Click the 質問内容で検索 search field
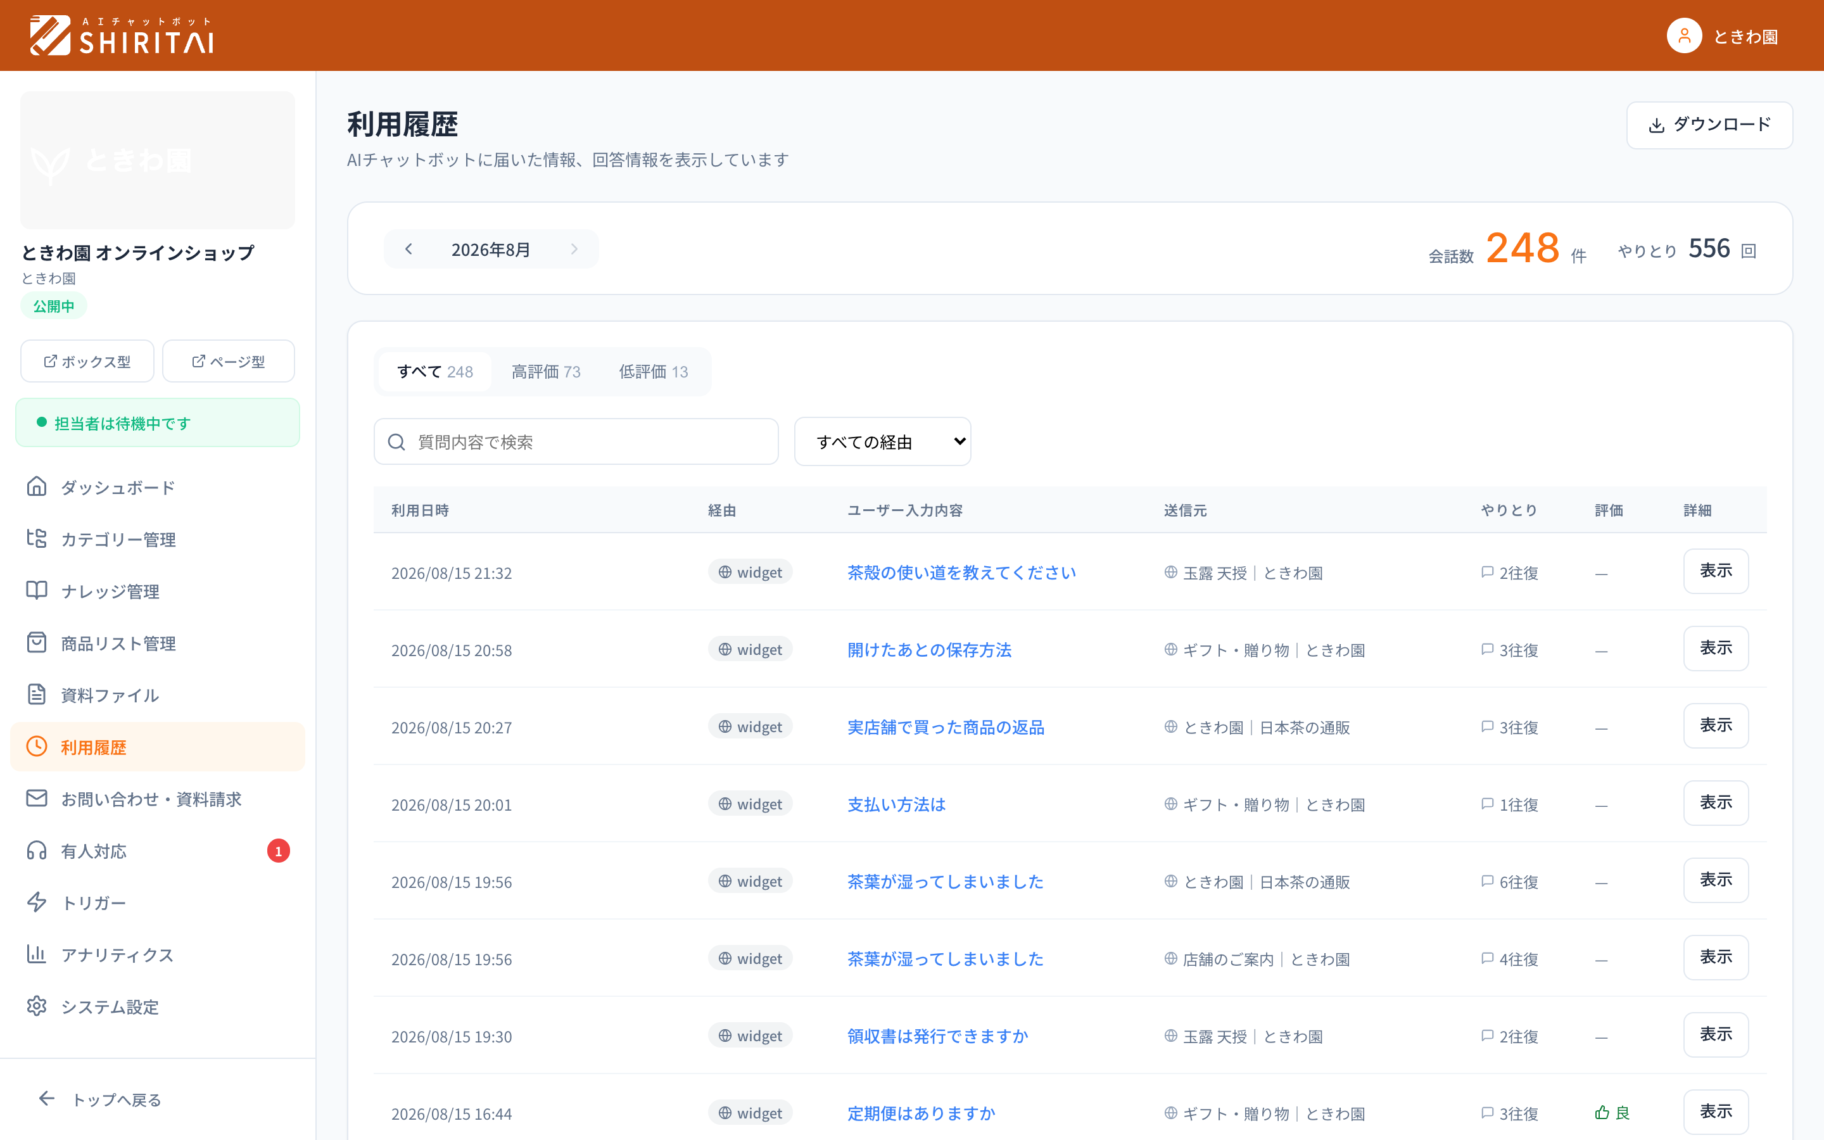This screenshot has height=1140, width=1824. point(576,442)
